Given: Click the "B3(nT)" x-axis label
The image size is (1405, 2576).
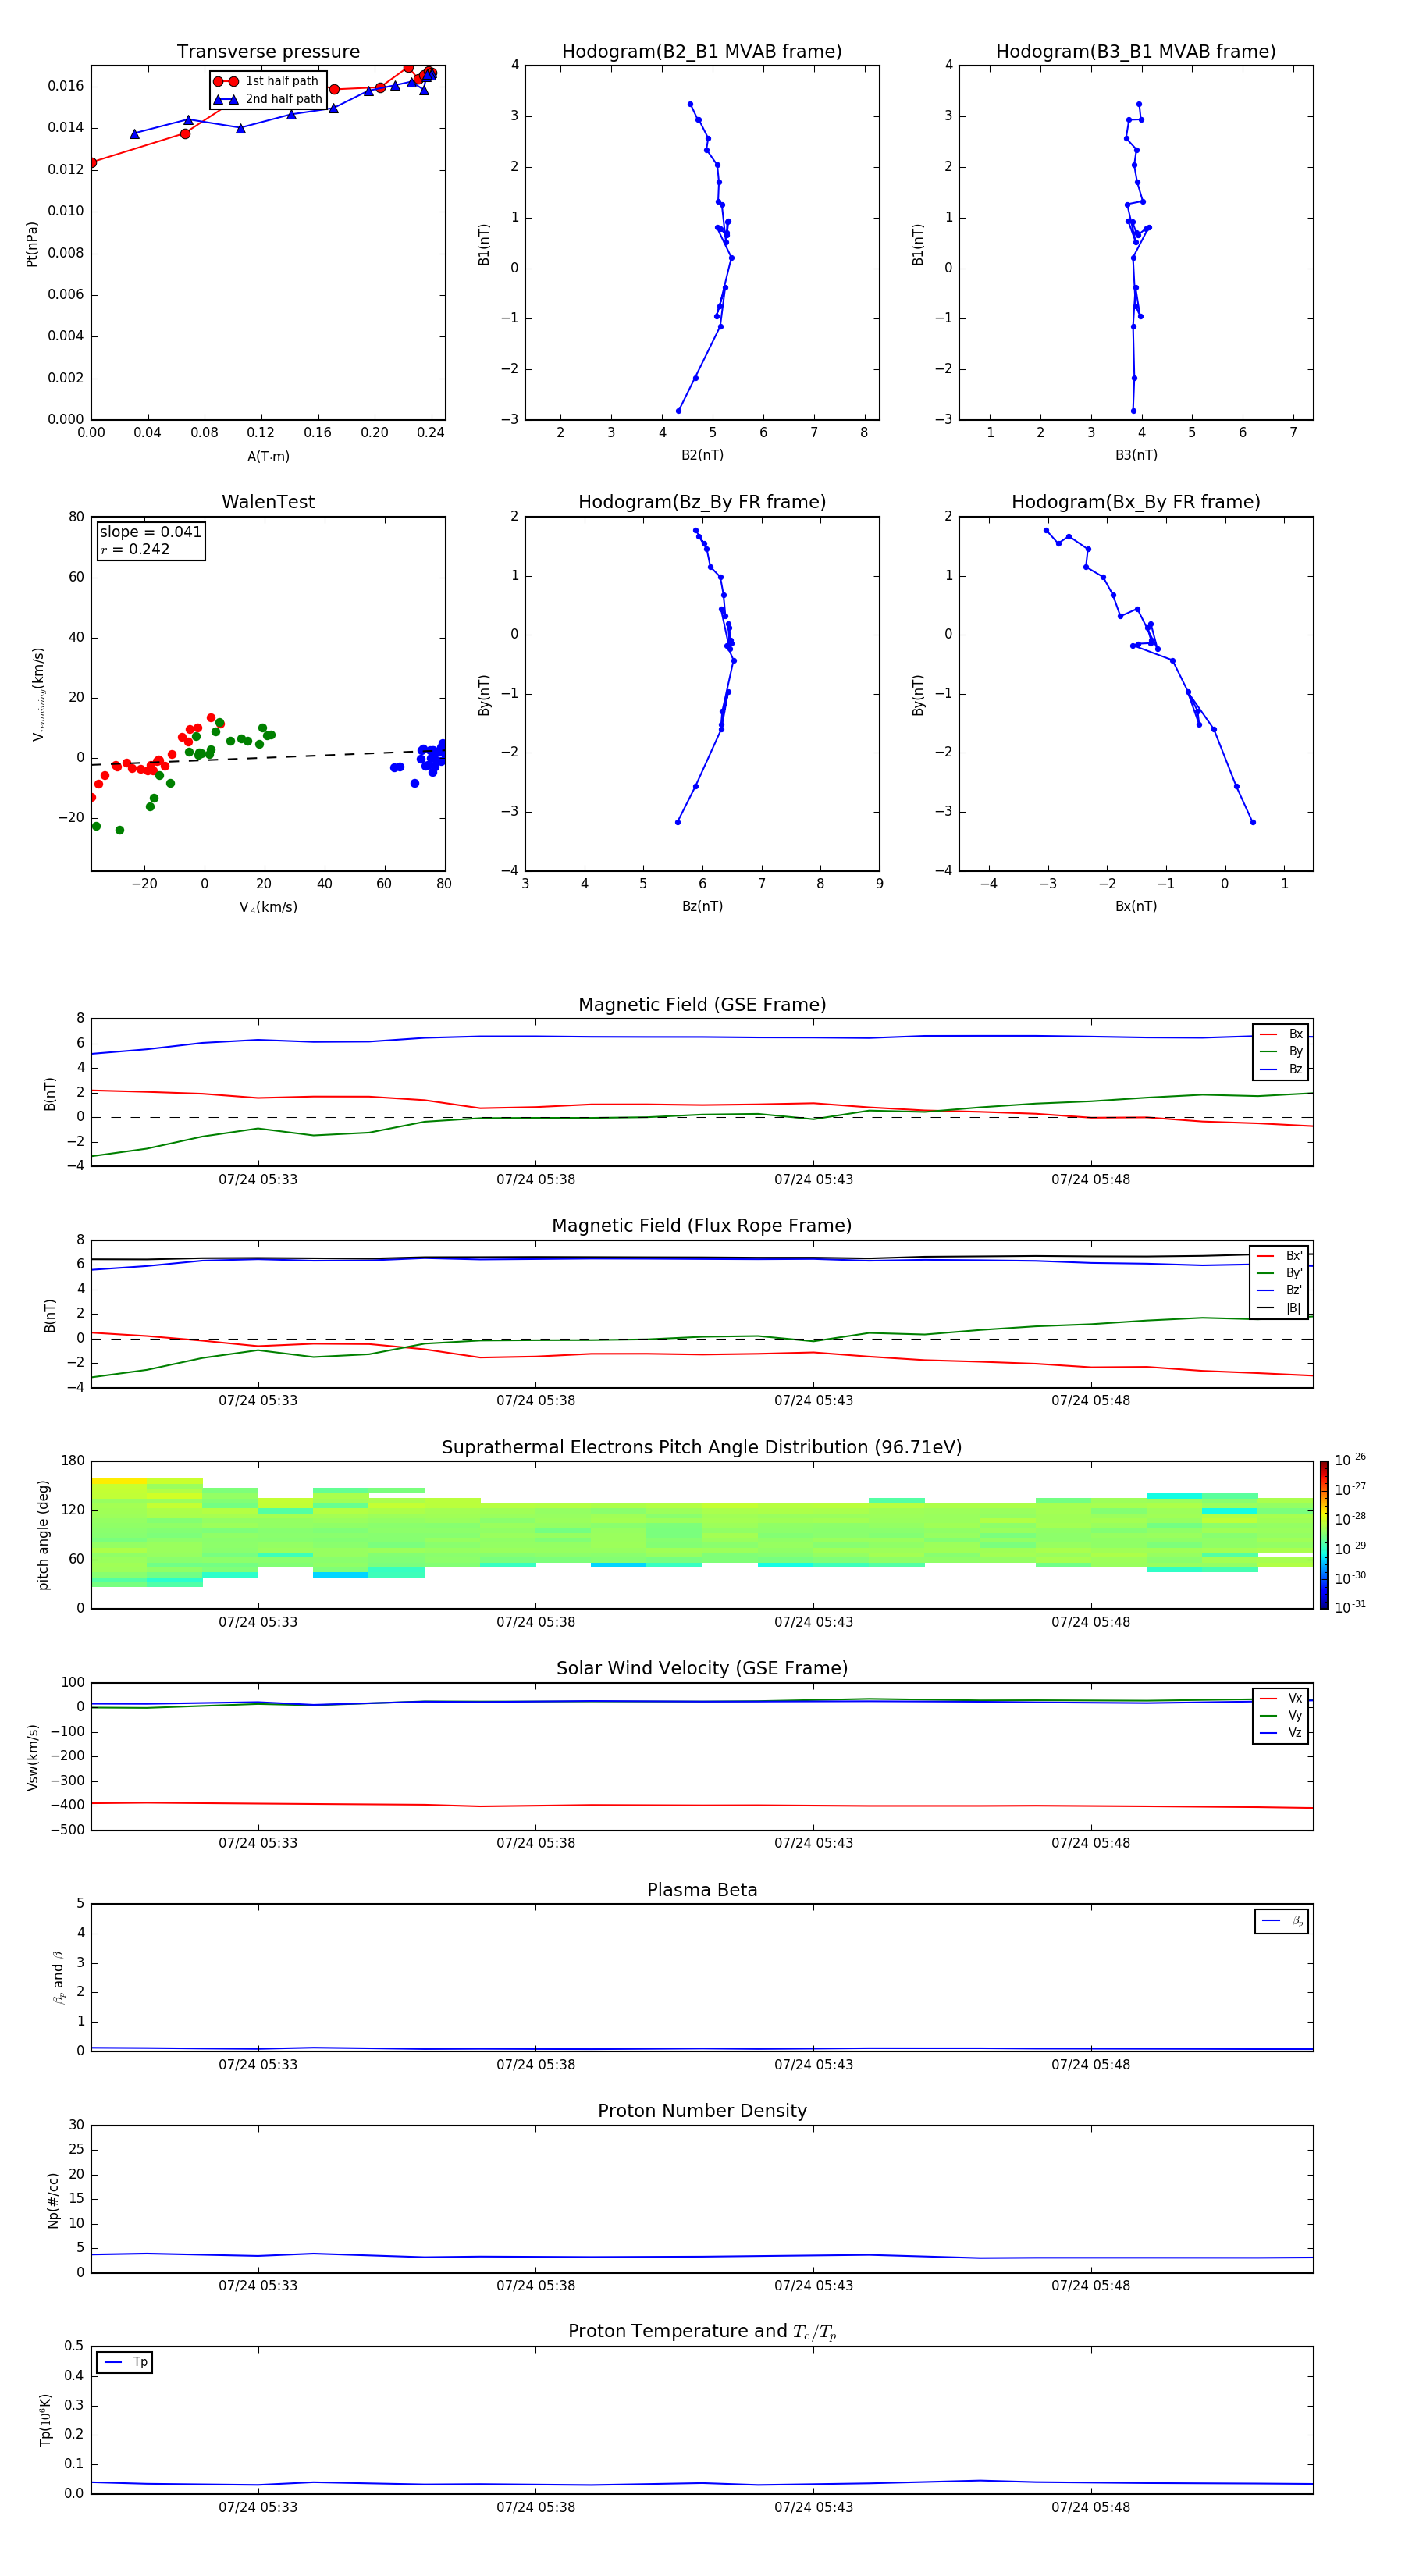Looking at the screenshot, I should click(x=1136, y=455).
